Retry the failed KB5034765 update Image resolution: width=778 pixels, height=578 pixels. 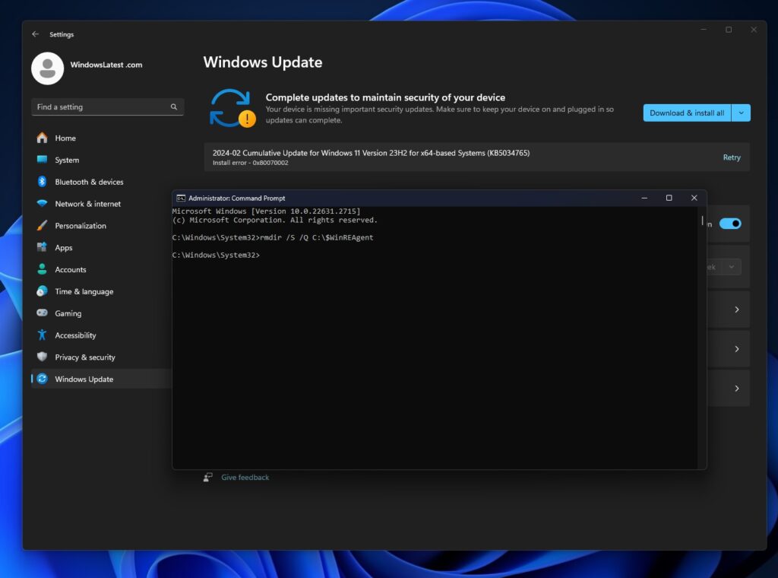[731, 157]
